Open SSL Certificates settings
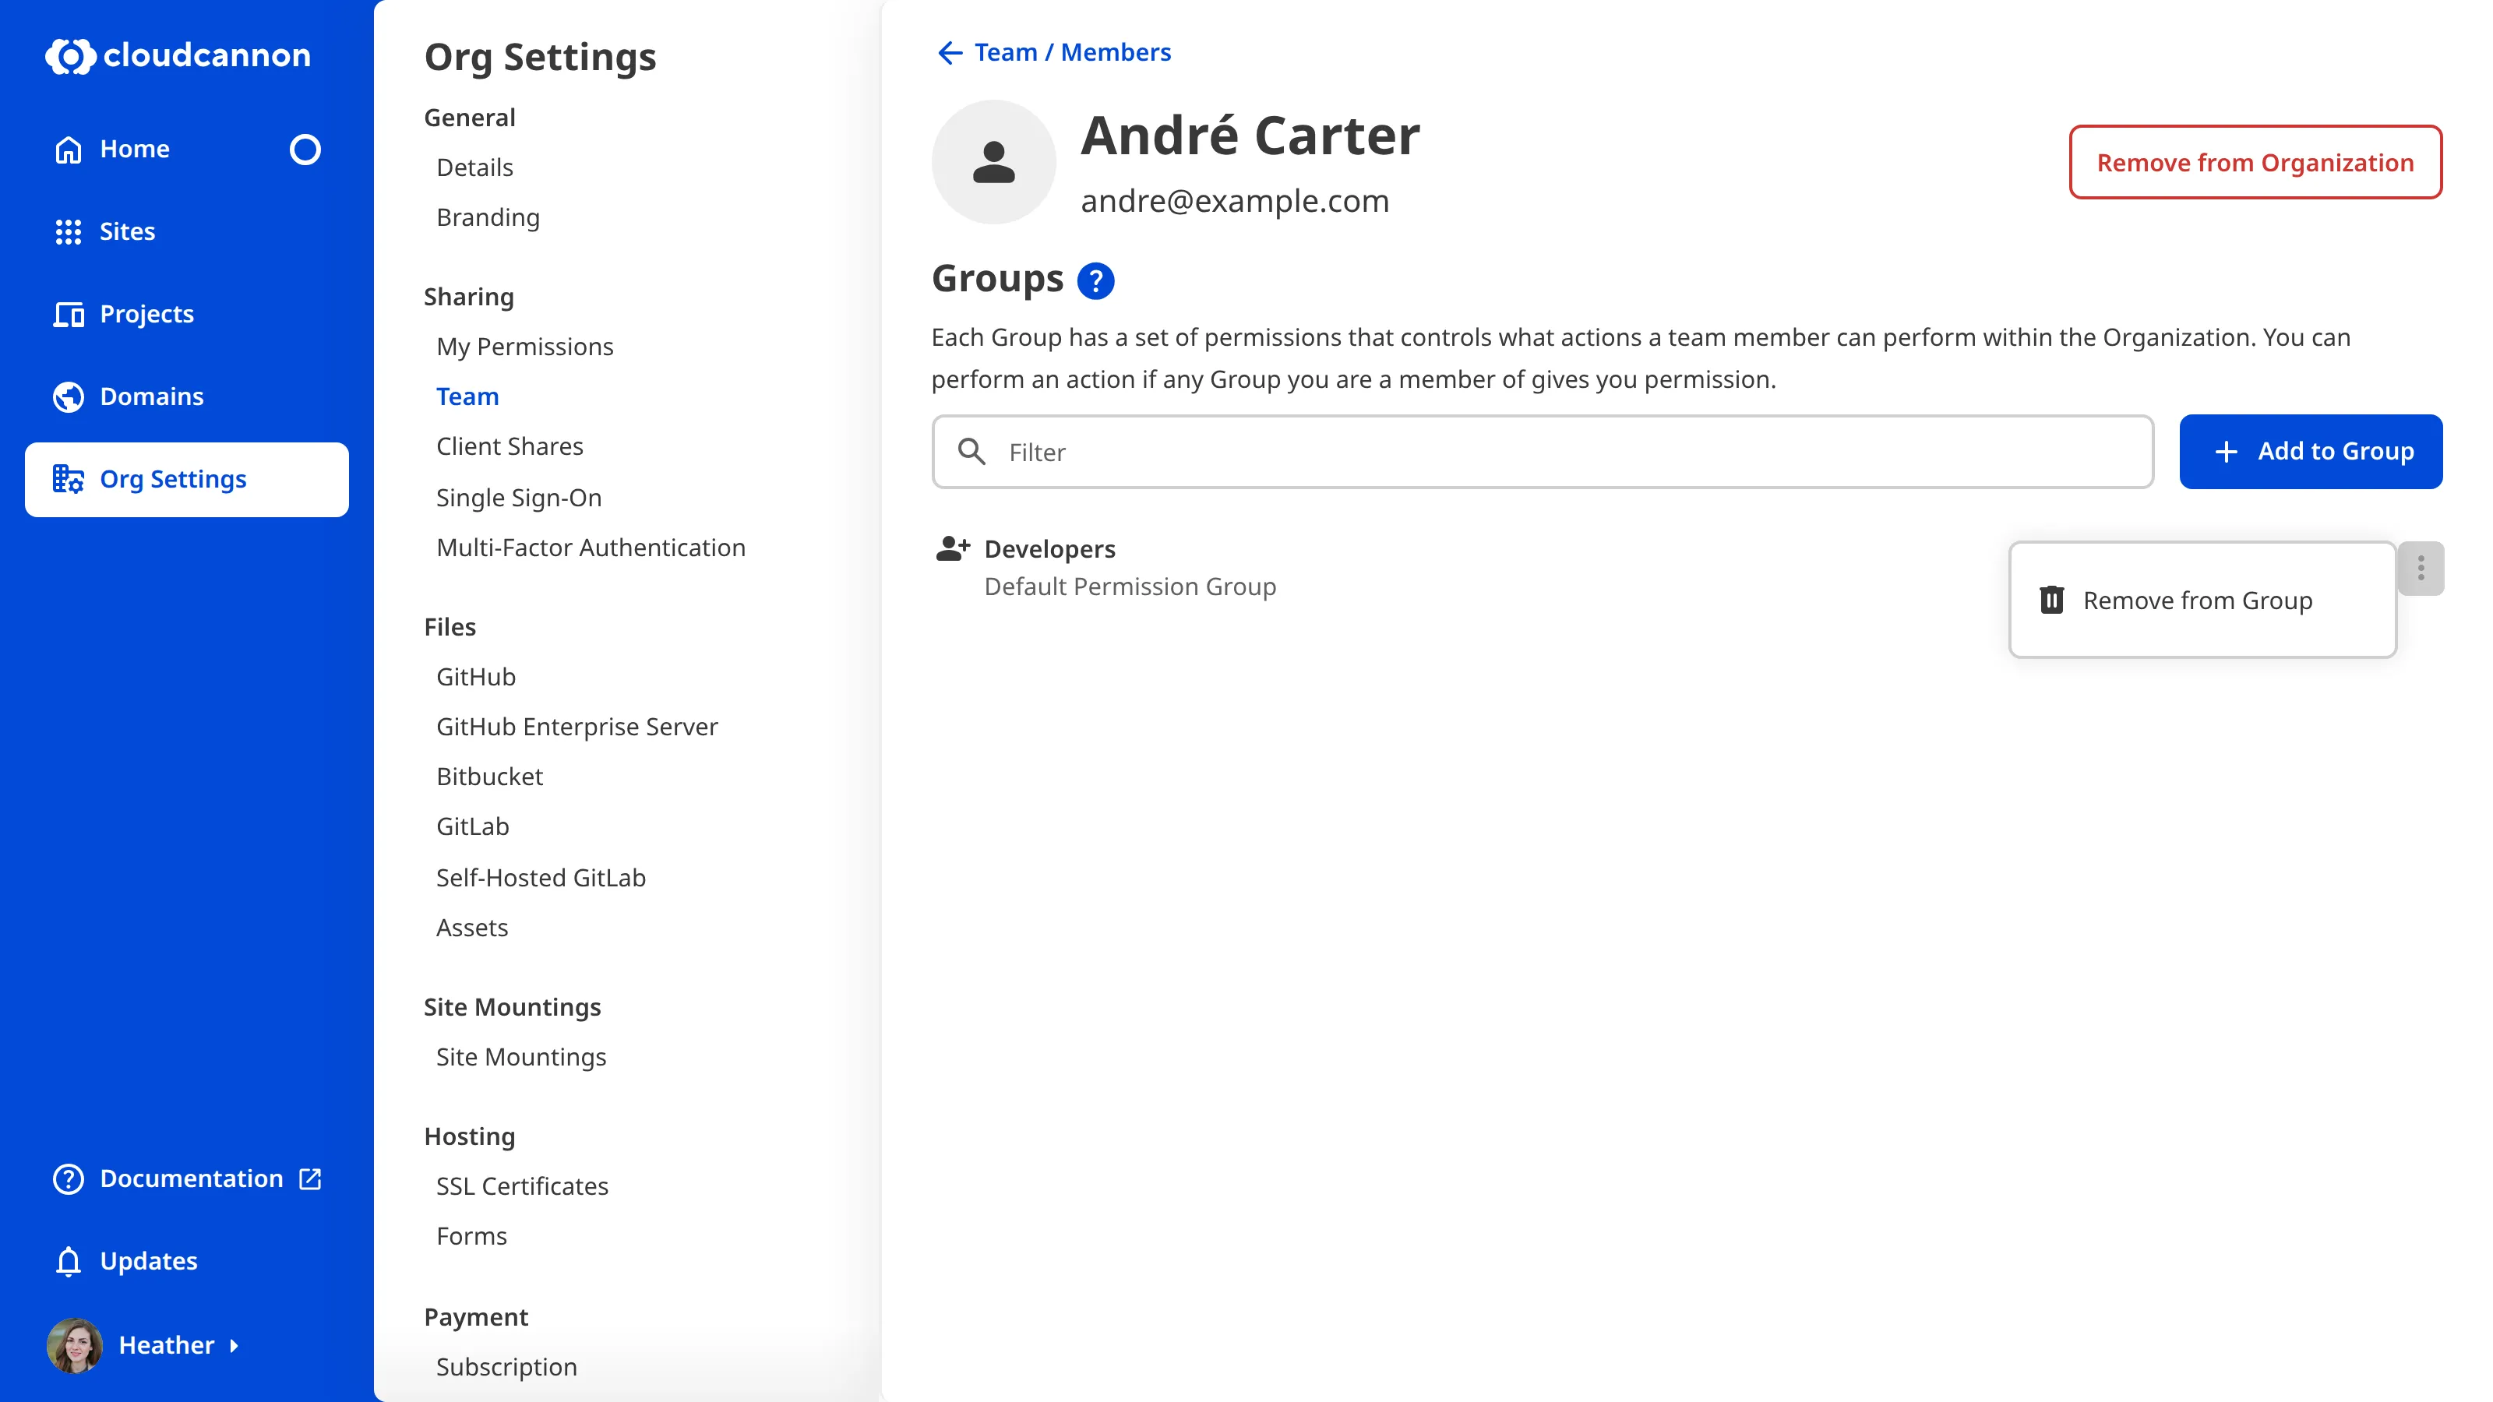 pyautogui.click(x=522, y=1186)
